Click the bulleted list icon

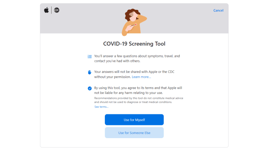point(90,57)
